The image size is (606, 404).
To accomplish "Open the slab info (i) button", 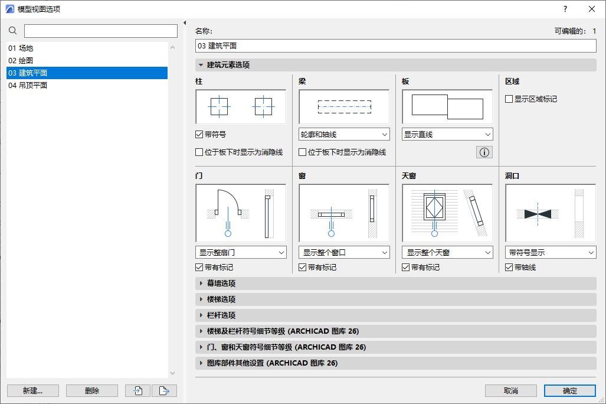I will 483,152.
